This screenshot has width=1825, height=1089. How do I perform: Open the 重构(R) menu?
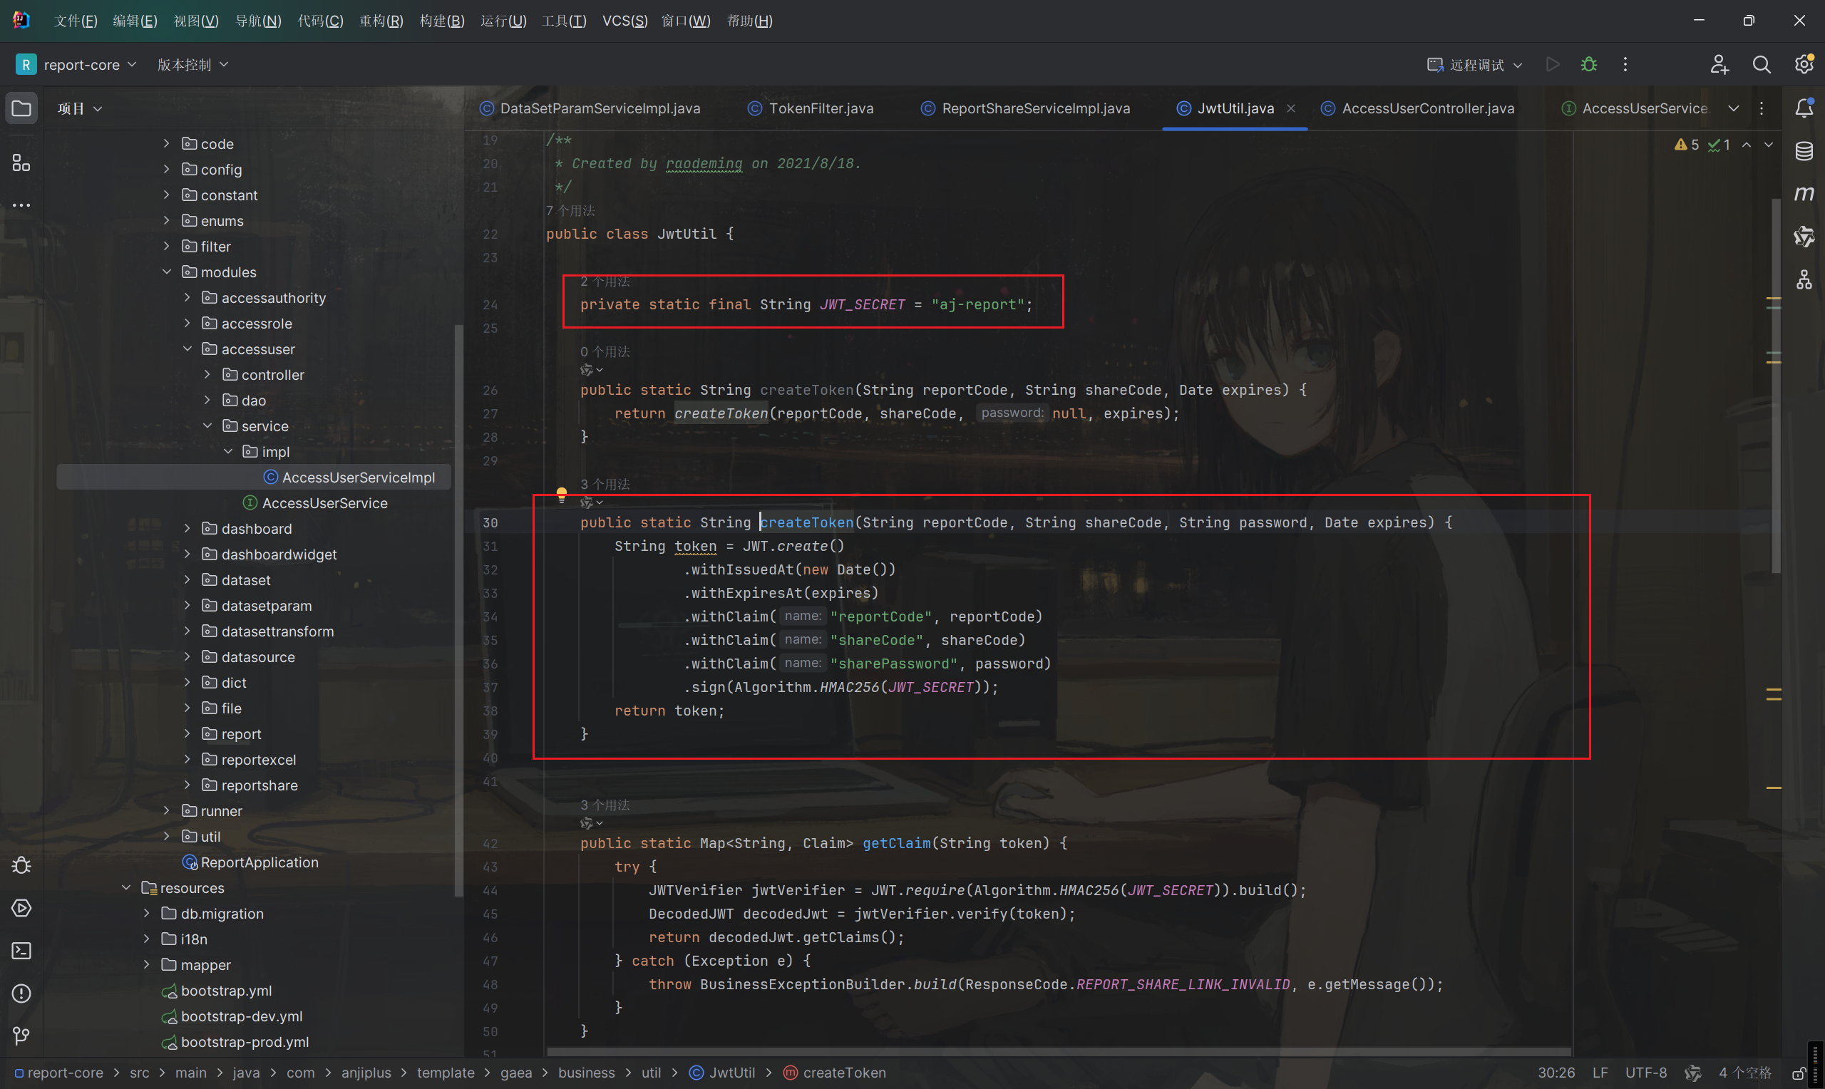381,21
